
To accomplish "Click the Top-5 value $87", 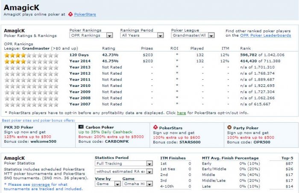I will (x=289, y=164).
